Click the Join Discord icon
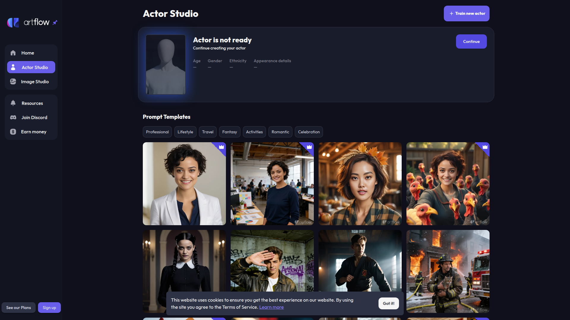Screen dimensions: 570x320 pos(13,117)
